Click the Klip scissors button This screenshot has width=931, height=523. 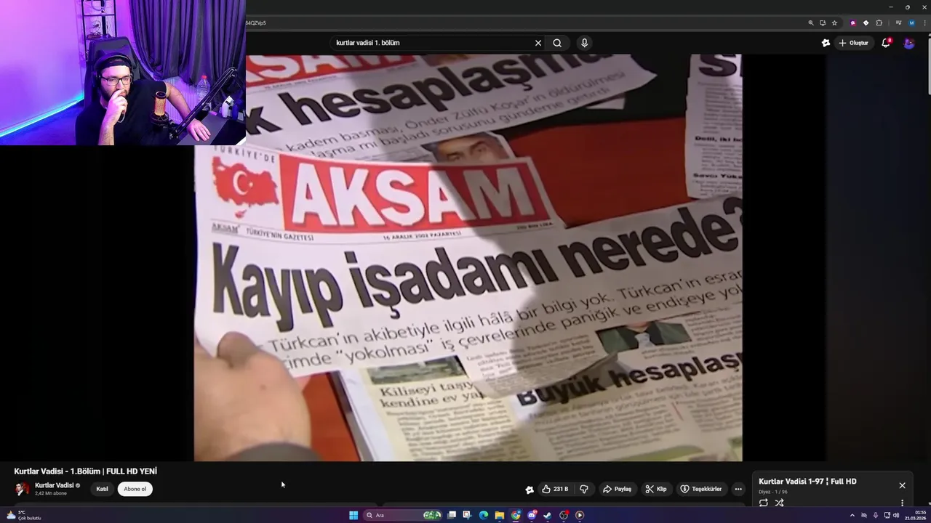tap(656, 489)
